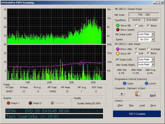165x124 pixels.
Task: Choose Average jitter display
Action: 148,49
